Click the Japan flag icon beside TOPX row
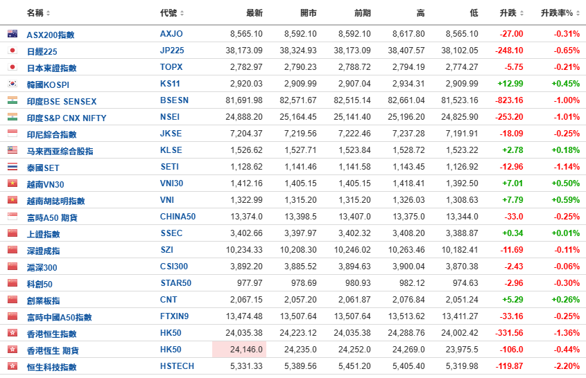 point(12,67)
